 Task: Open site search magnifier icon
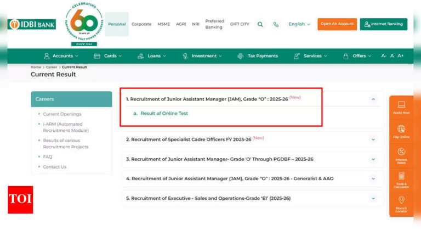click(x=260, y=24)
